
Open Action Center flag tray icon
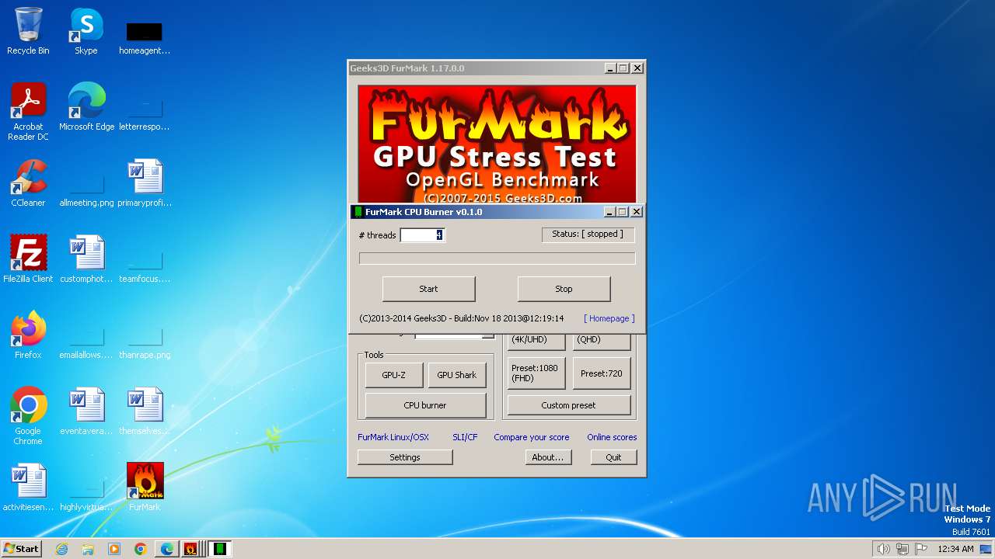coord(921,549)
